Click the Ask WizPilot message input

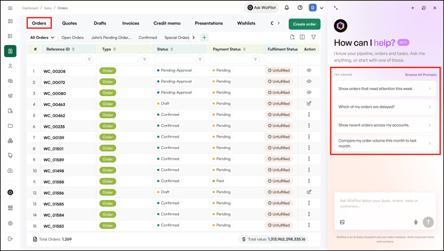(x=385, y=204)
